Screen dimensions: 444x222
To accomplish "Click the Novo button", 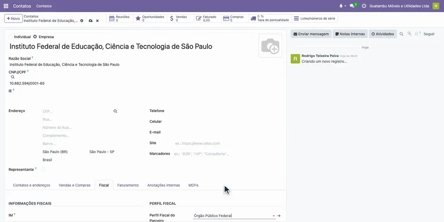I will coord(14,18).
